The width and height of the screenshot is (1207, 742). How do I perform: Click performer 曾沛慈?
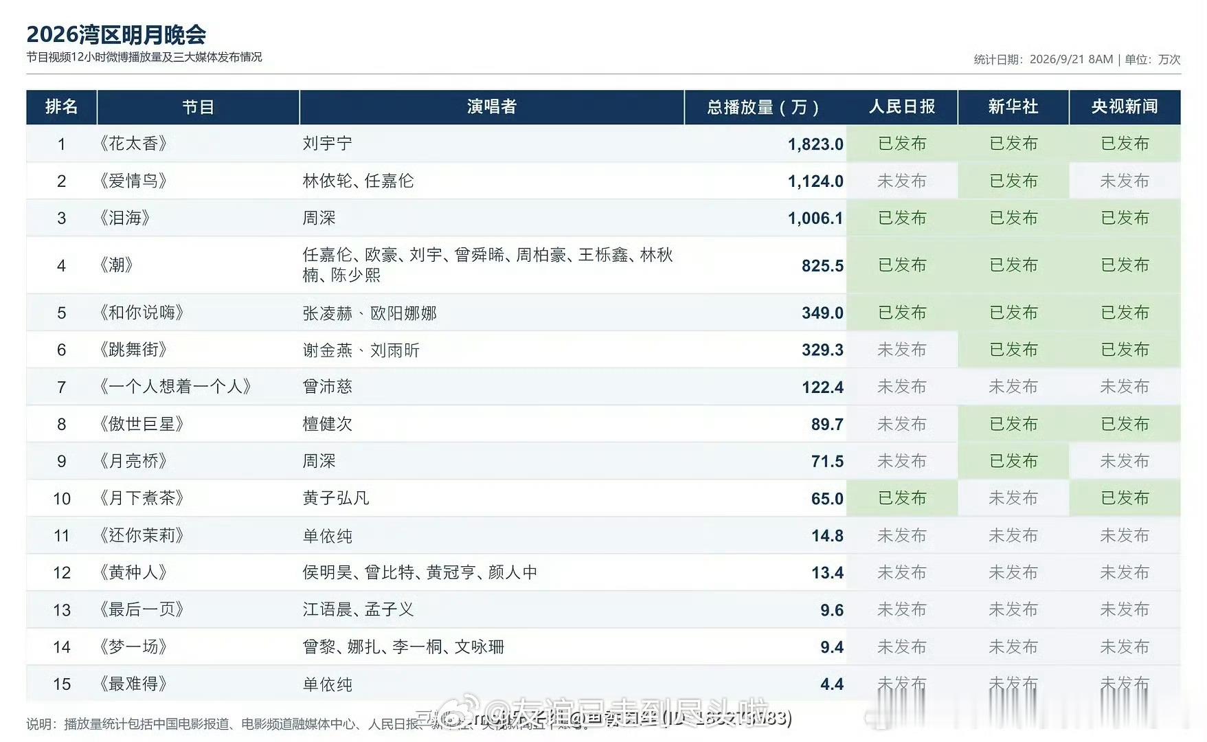point(327,387)
